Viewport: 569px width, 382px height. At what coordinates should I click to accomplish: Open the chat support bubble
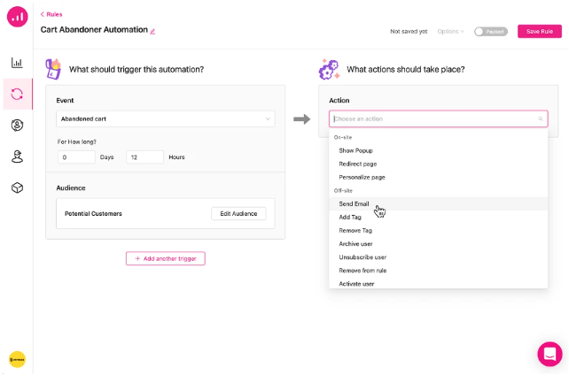point(550,354)
